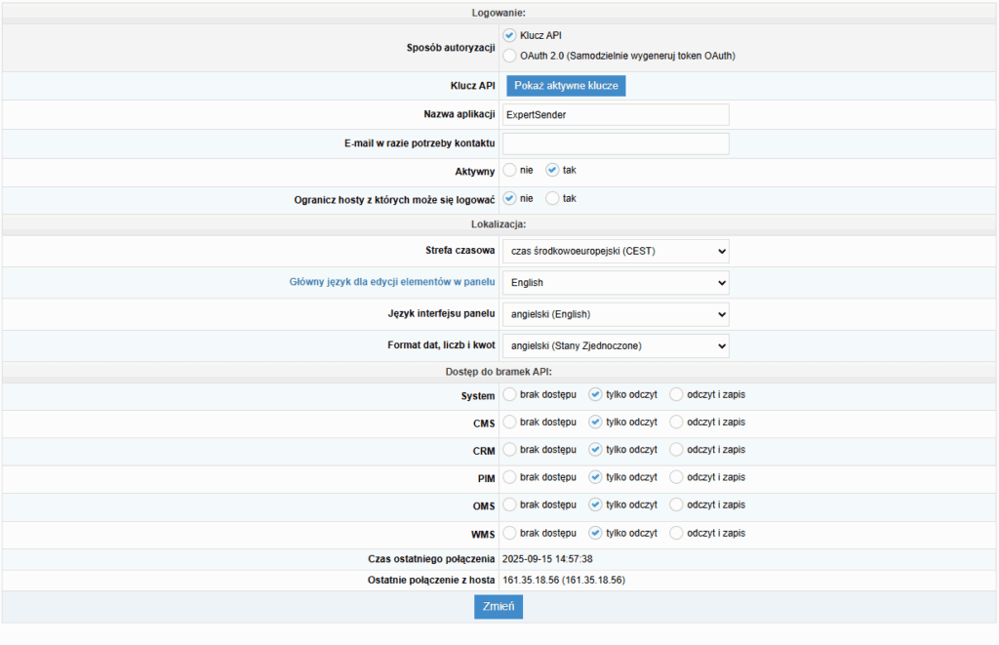Disable OMS access with brak dostępu

click(x=509, y=504)
